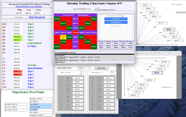Click the yellow LTP cell in Gann grid

coord(63,37)
